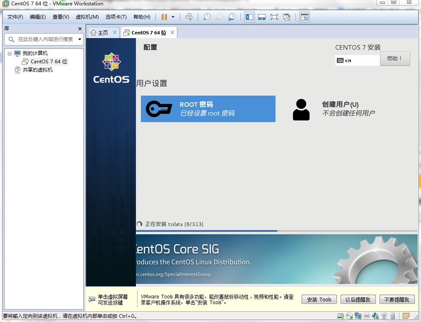The width and height of the screenshot is (421, 322).
Task: Click the 正在安装 tzdata status text
Action: [x=174, y=224]
